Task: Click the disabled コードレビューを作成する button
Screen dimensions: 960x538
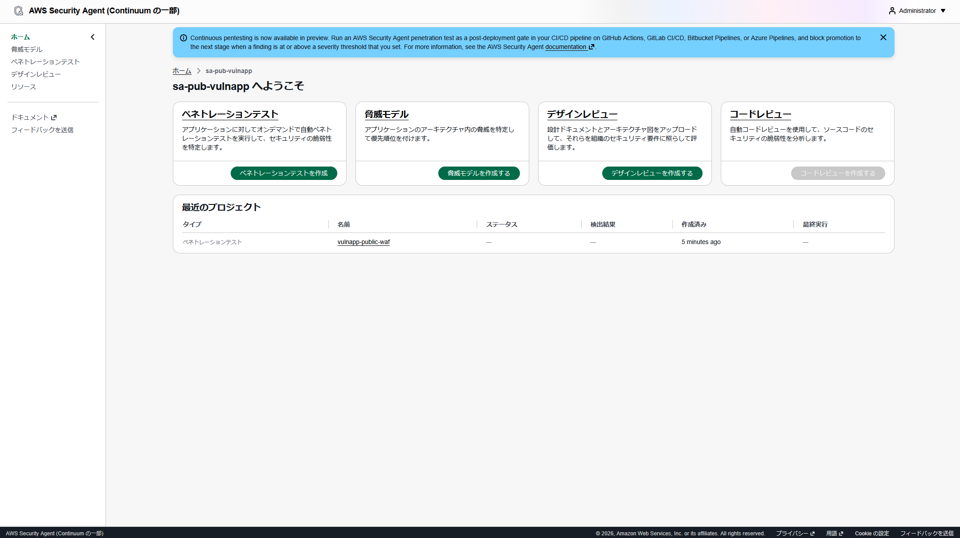Action: (838, 173)
